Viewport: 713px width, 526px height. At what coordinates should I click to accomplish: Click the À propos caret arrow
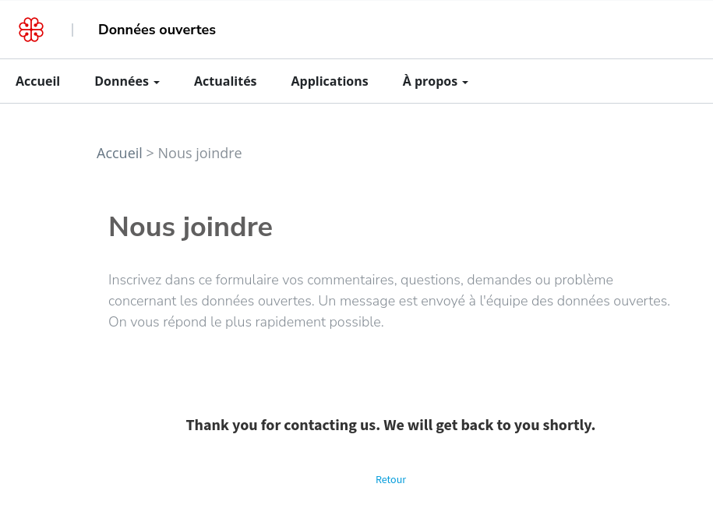coord(464,83)
